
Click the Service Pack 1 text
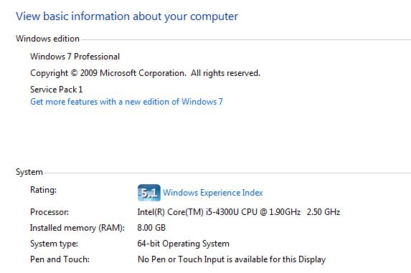coord(57,90)
